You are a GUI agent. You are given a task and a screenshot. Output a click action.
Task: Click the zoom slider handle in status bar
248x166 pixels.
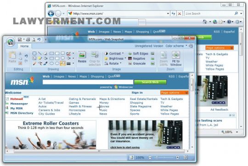pos(157,157)
